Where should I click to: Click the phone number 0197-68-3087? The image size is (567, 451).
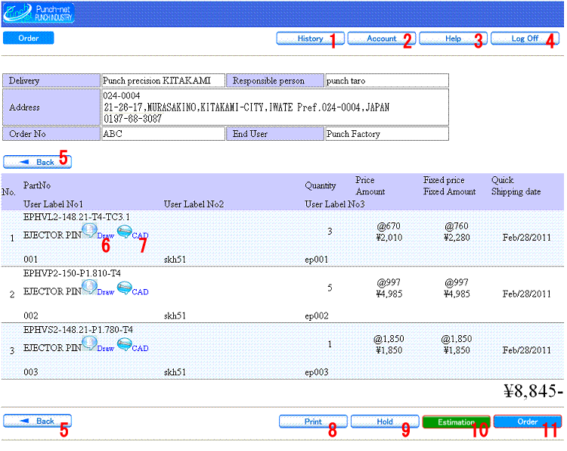(x=133, y=119)
